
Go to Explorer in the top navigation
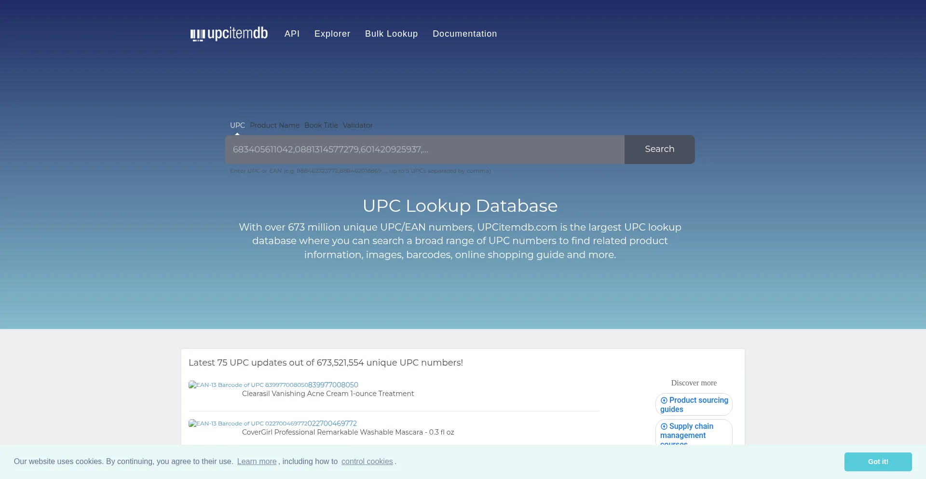(x=332, y=34)
